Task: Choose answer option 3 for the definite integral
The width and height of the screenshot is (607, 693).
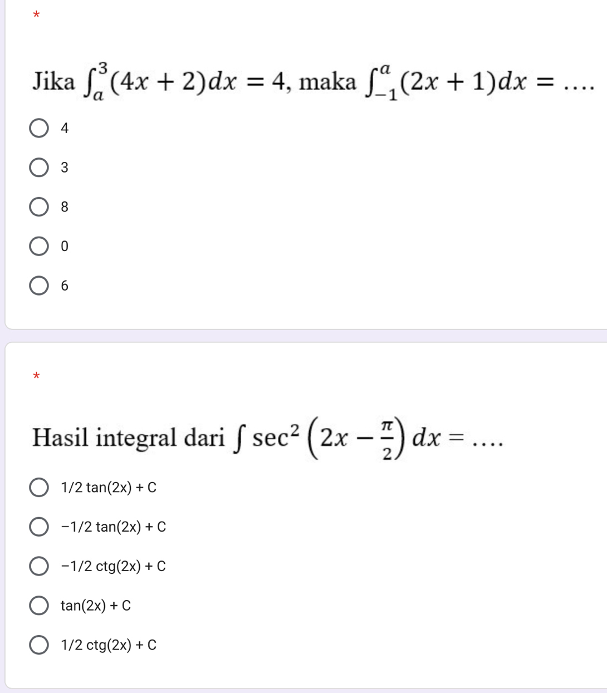Action: pos(38,168)
